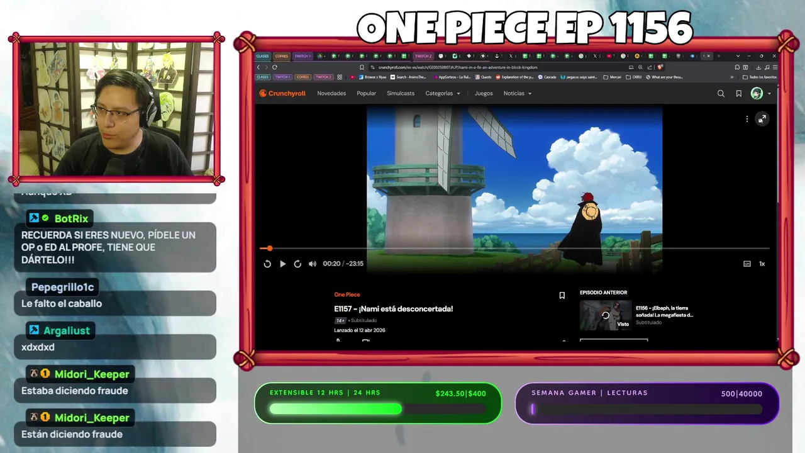
Task: Add episode E1157 to watchlist bookmark
Action: (562, 295)
